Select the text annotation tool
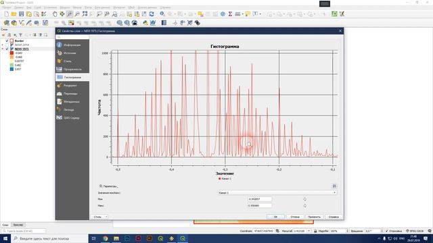433x243 pixels. pyautogui.click(x=255, y=13)
